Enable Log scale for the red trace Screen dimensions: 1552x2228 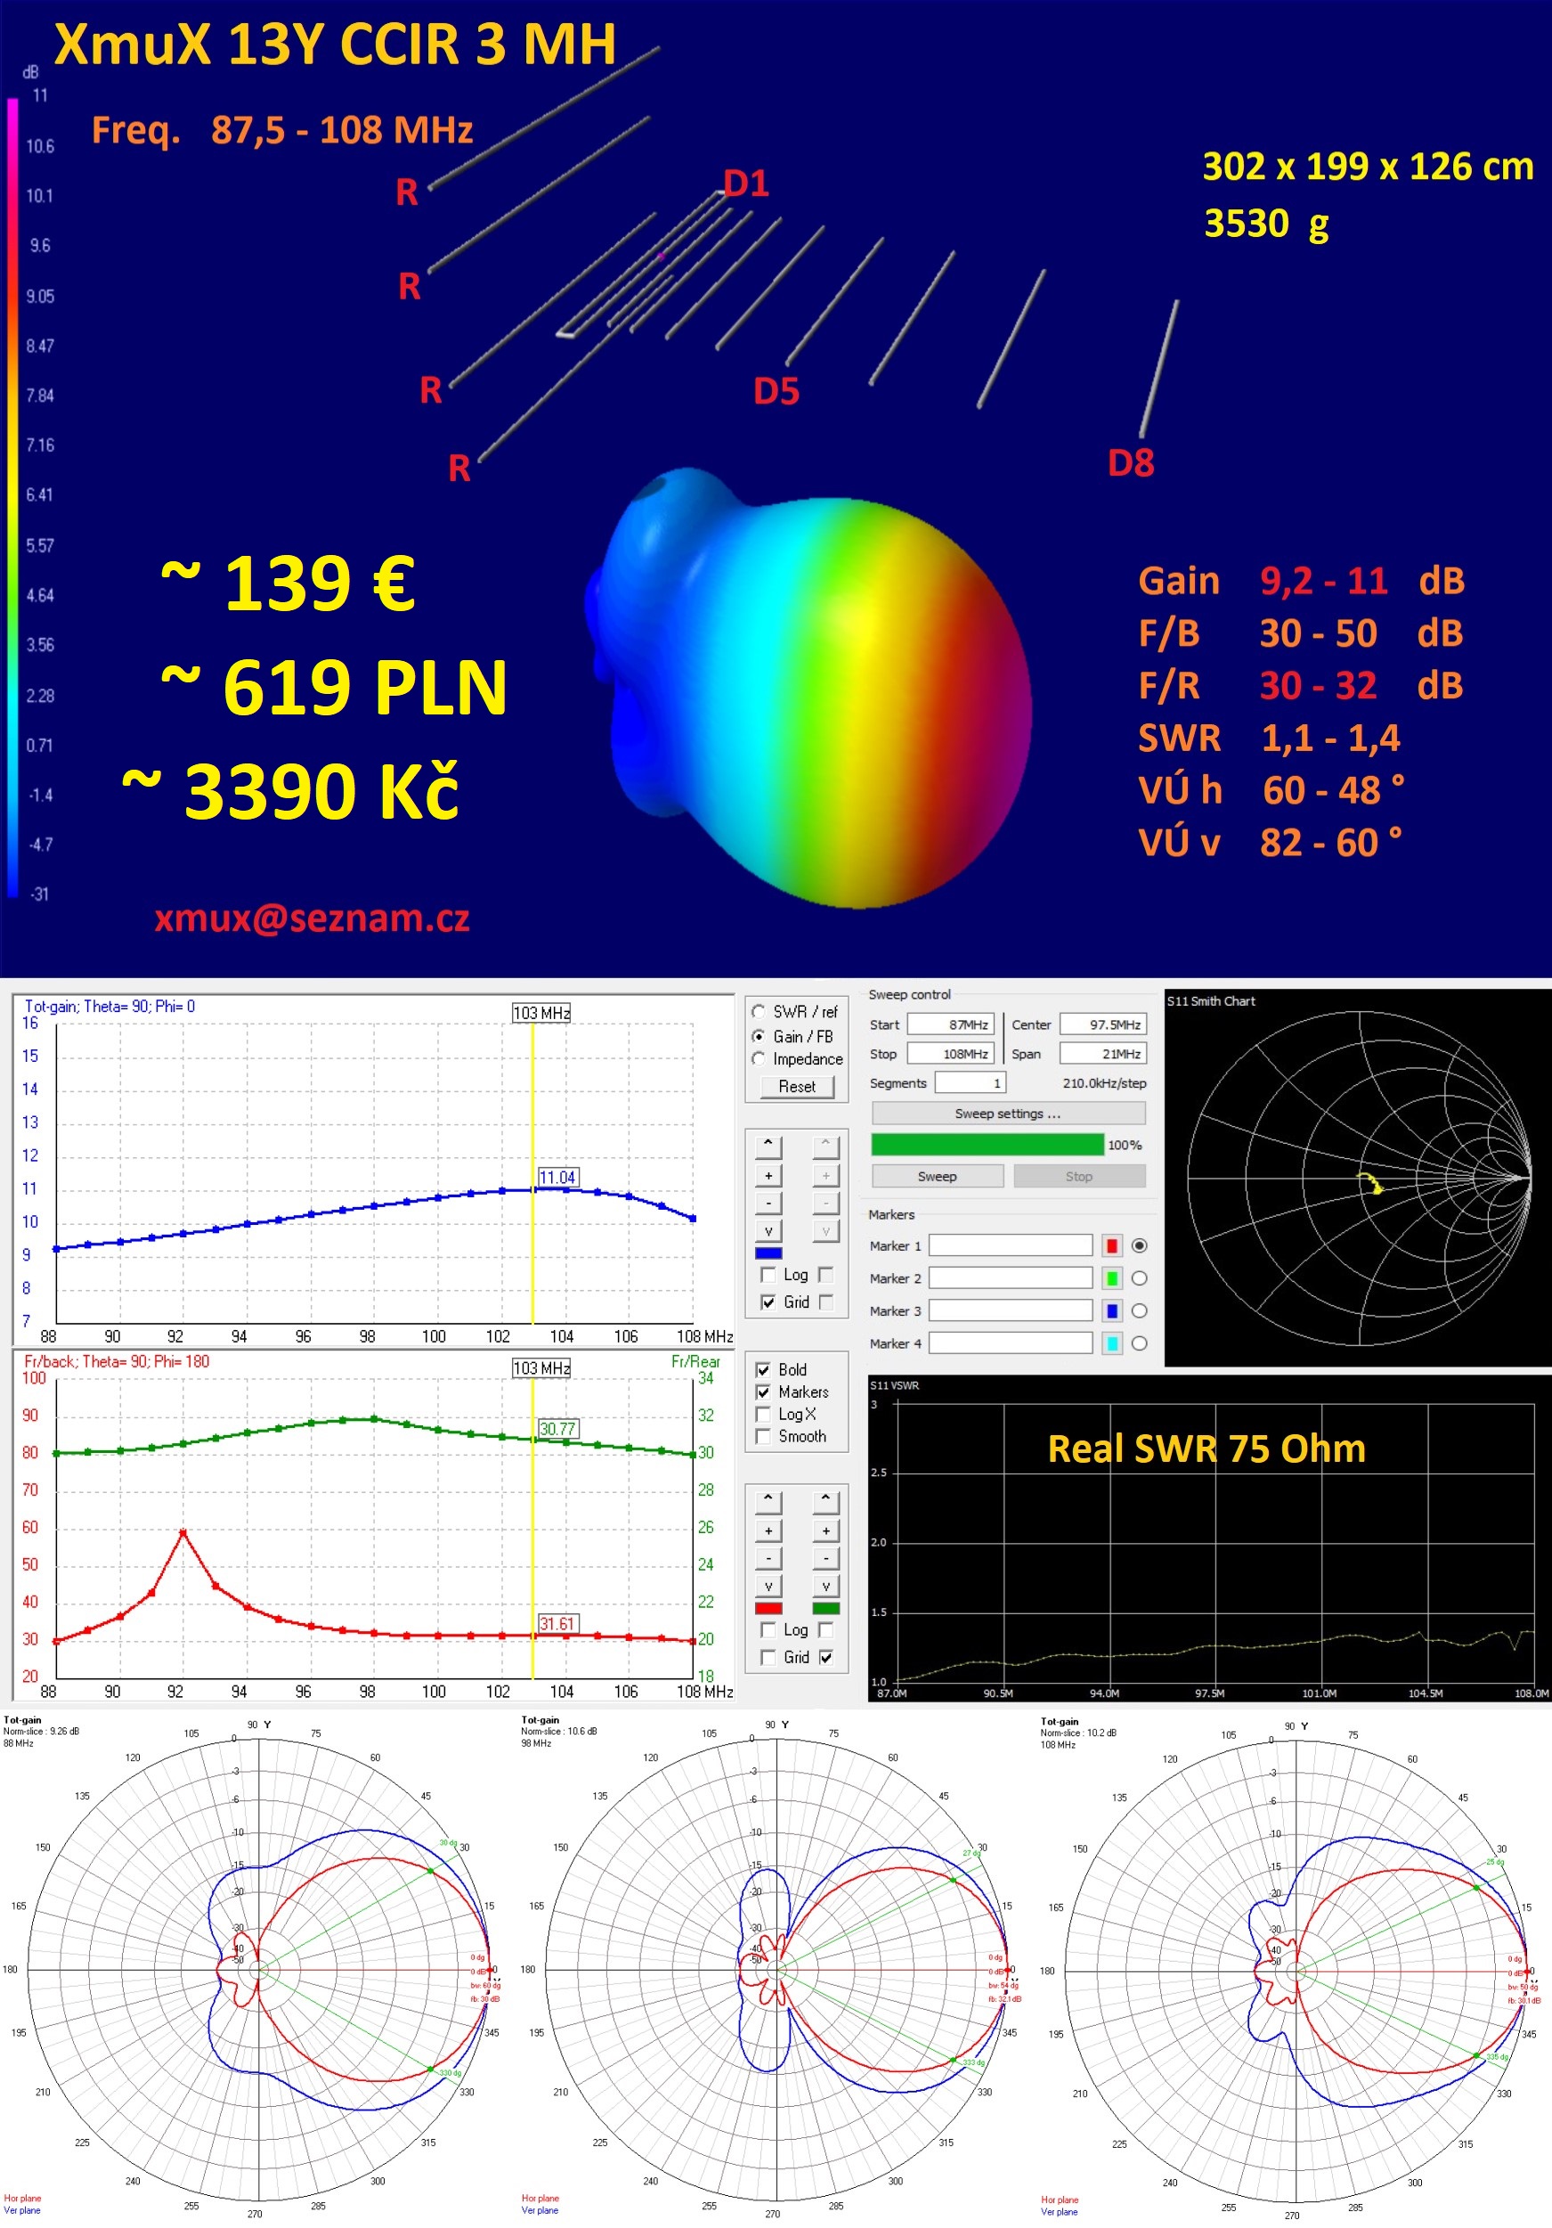click(x=768, y=1629)
